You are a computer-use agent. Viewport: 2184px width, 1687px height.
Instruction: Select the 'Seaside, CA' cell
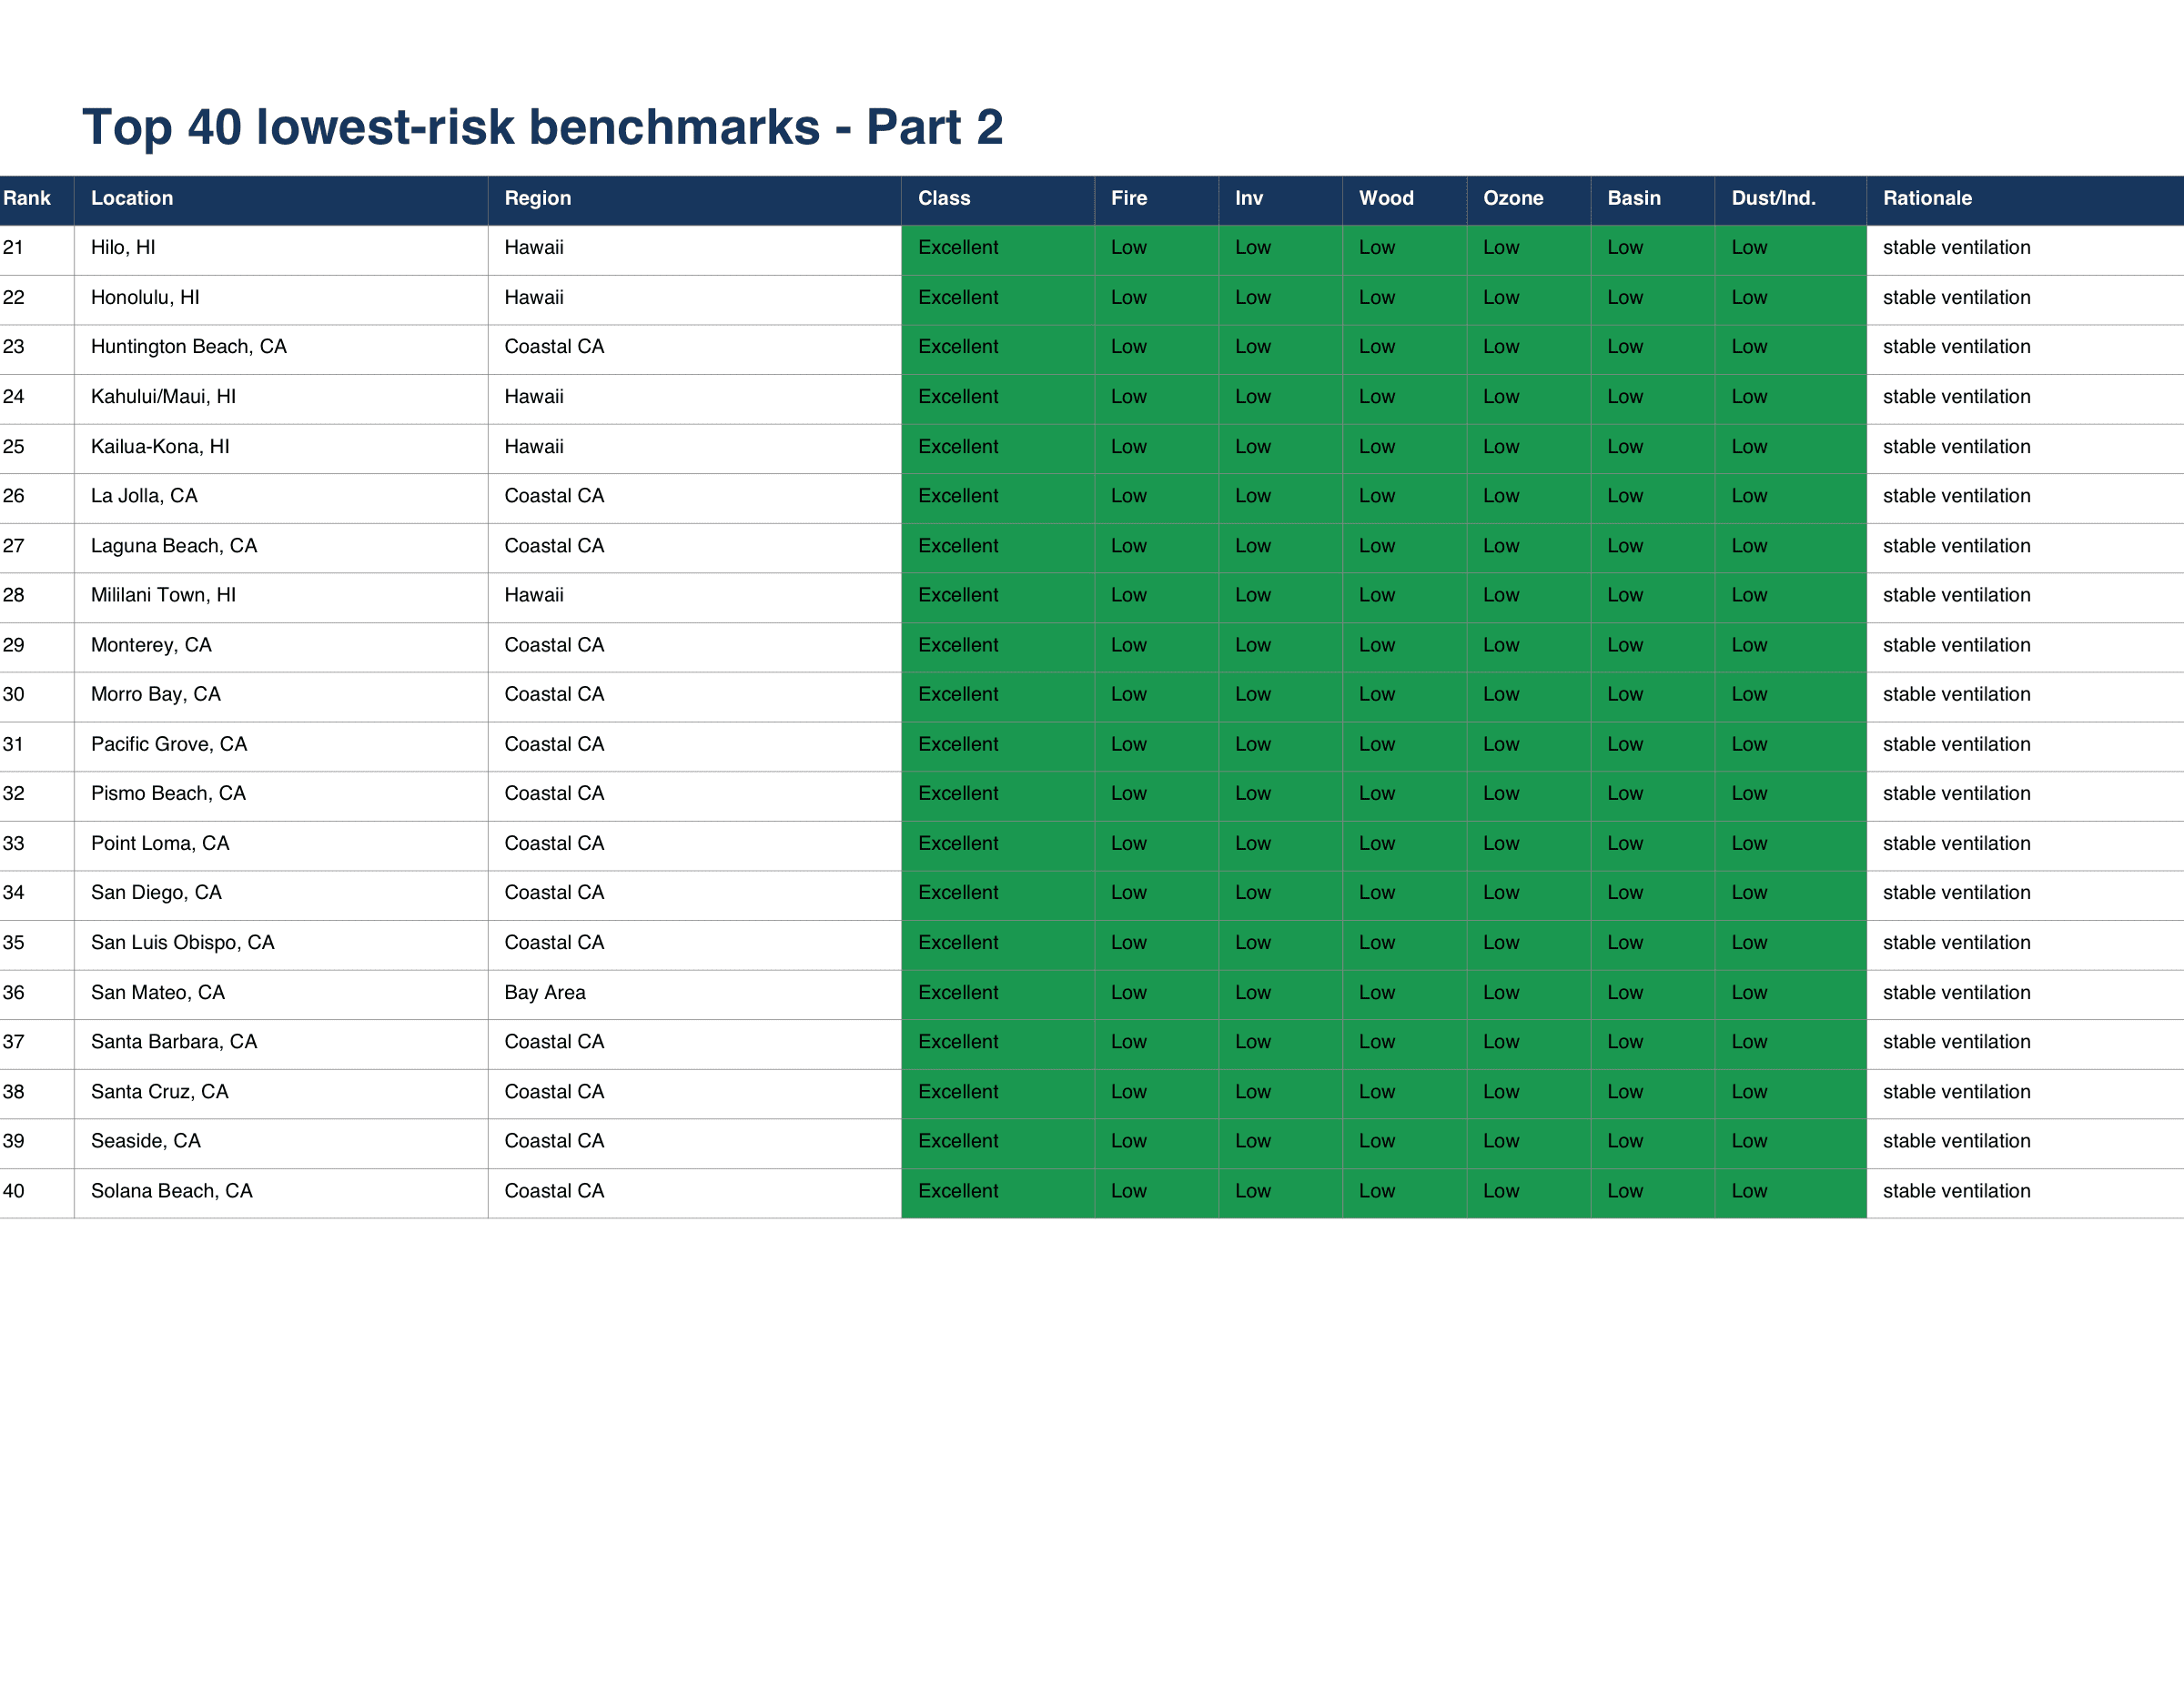(281, 1142)
